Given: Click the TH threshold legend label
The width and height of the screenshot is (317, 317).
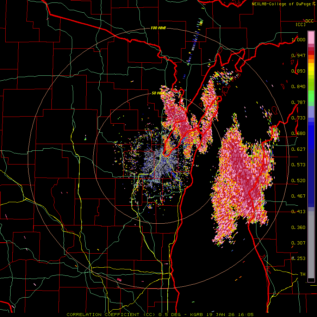Looking at the screenshot, I should tap(303, 274).
